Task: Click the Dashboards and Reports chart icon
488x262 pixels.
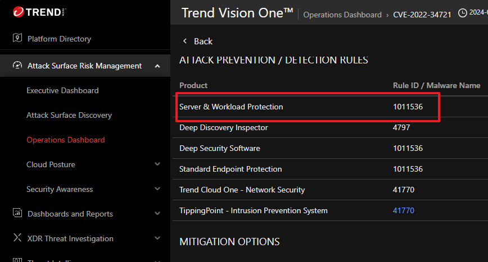Action: (17, 214)
